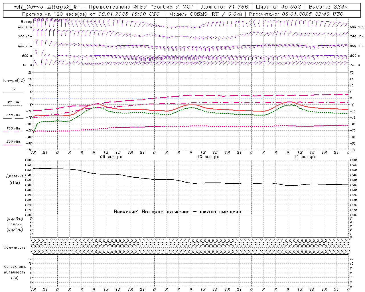Click the Td 2м dew point legend entry
The width and height of the screenshot is (365, 292).
[13, 102]
